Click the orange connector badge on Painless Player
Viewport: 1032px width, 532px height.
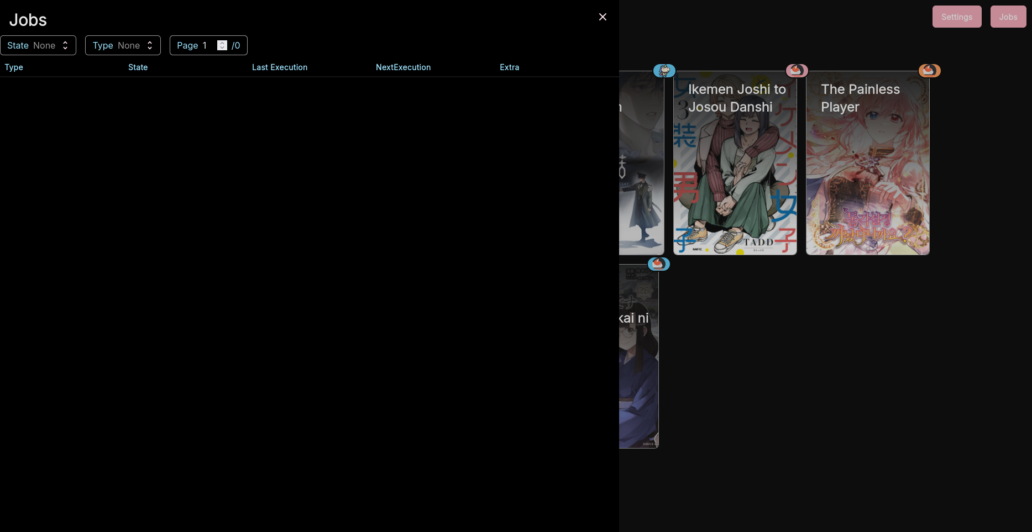[x=929, y=70]
